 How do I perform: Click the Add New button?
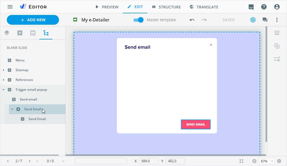33,20
